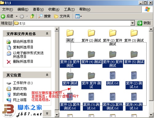This screenshot has height=118, width=154.
Task: Select the 复件 (2) 复件 测试 folder icon
Action: (x=113, y=33)
